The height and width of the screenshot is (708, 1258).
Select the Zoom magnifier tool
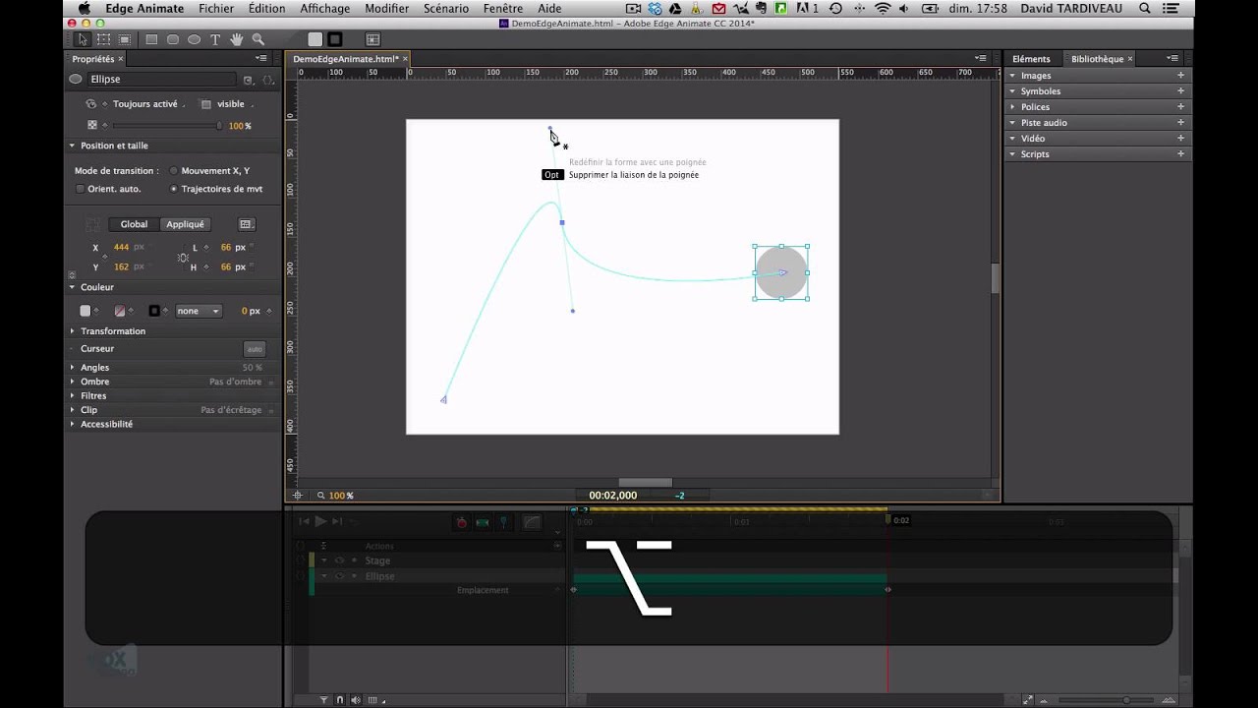[x=257, y=39]
